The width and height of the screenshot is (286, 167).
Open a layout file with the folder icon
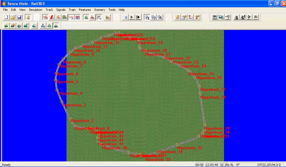[13, 17]
